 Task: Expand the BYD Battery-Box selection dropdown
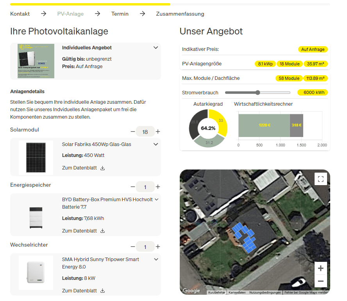[x=156, y=200]
